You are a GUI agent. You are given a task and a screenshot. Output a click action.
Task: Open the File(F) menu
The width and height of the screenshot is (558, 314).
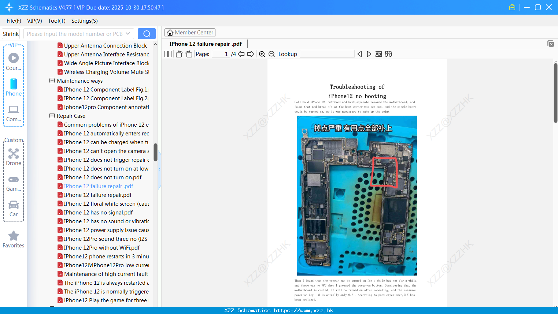pos(14,21)
